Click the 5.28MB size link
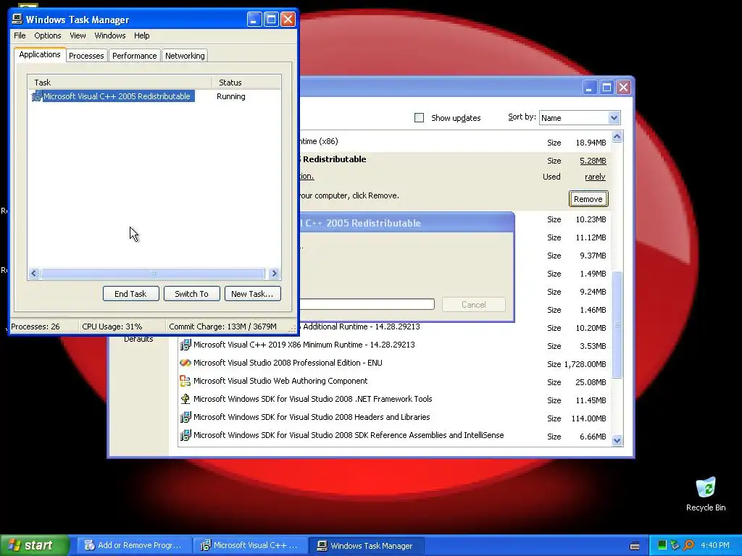 (x=593, y=161)
